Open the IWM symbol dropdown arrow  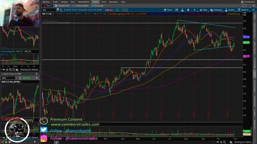pyautogui.click(x=16, y=78)
